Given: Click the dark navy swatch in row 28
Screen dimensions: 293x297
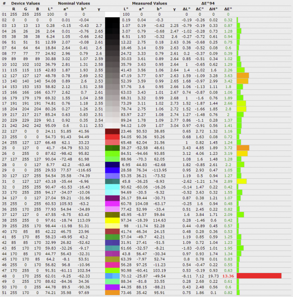Looking at the screenshot, I should pyautogui.click(x=112, y=165).
